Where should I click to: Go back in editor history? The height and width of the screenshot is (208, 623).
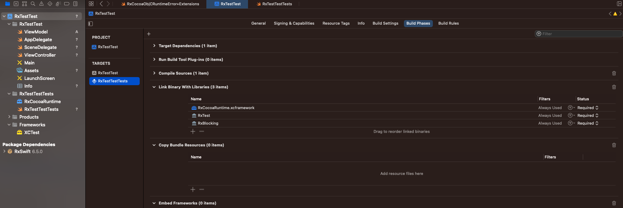coord(101,4)
